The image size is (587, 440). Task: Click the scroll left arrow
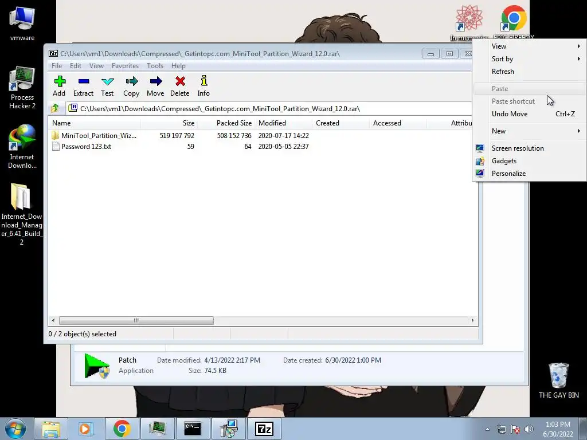pos(53,320)
